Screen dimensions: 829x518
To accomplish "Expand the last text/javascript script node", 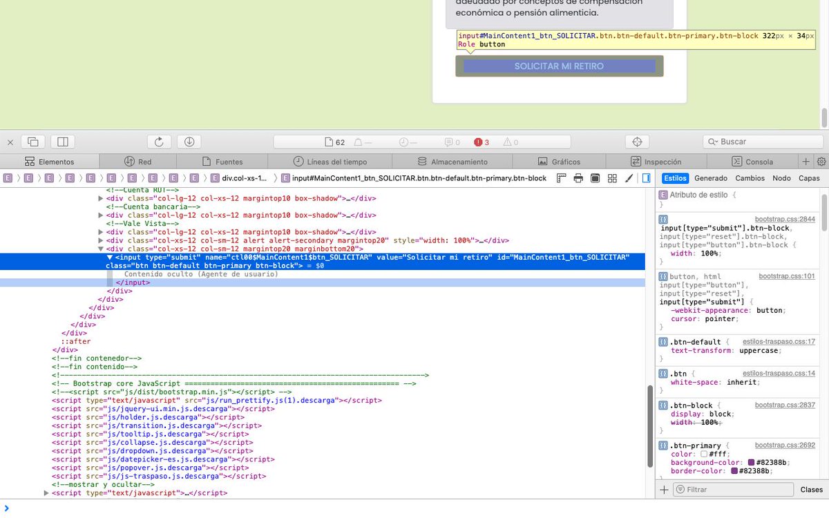I will [x=46, y=493].
